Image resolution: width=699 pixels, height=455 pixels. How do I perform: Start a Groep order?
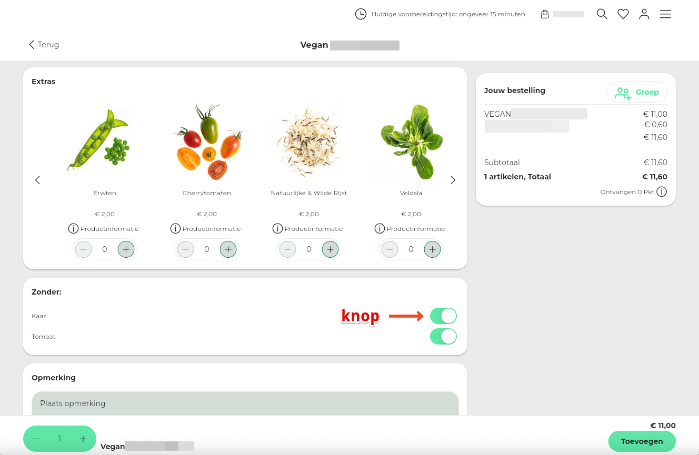(637, 92)
